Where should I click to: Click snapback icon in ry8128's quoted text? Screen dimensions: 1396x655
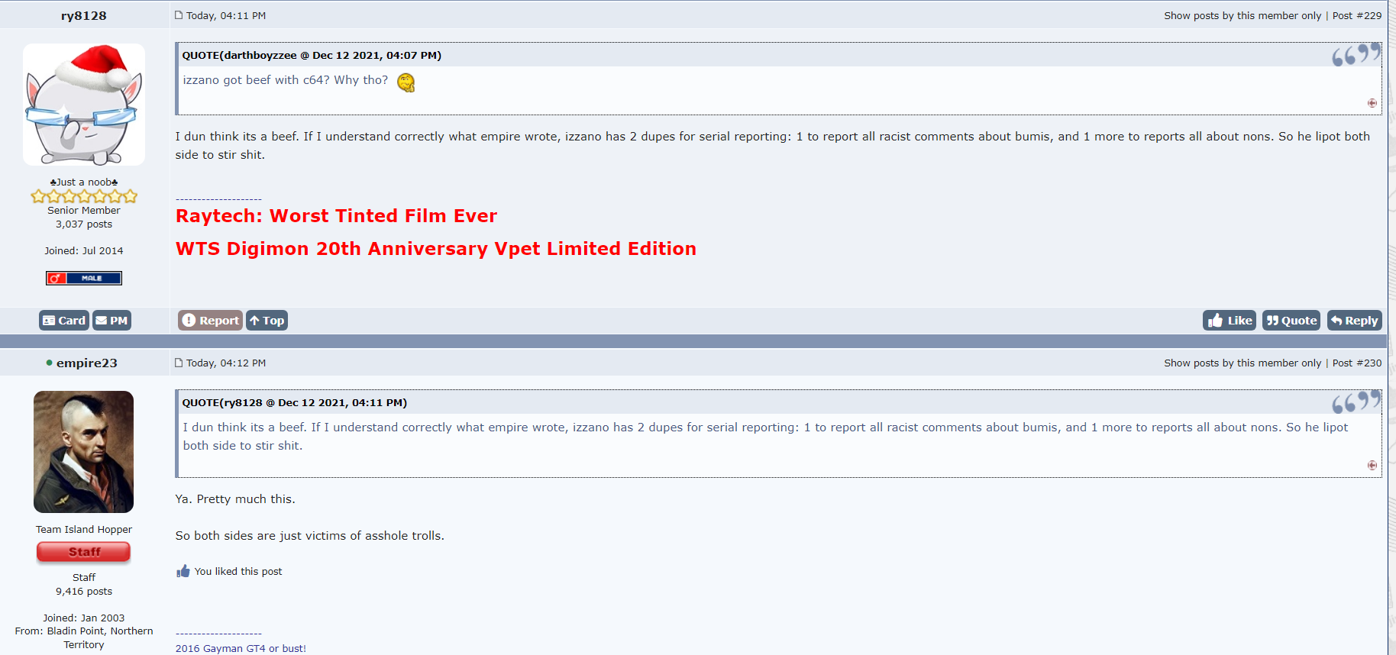coord(1372,465)
